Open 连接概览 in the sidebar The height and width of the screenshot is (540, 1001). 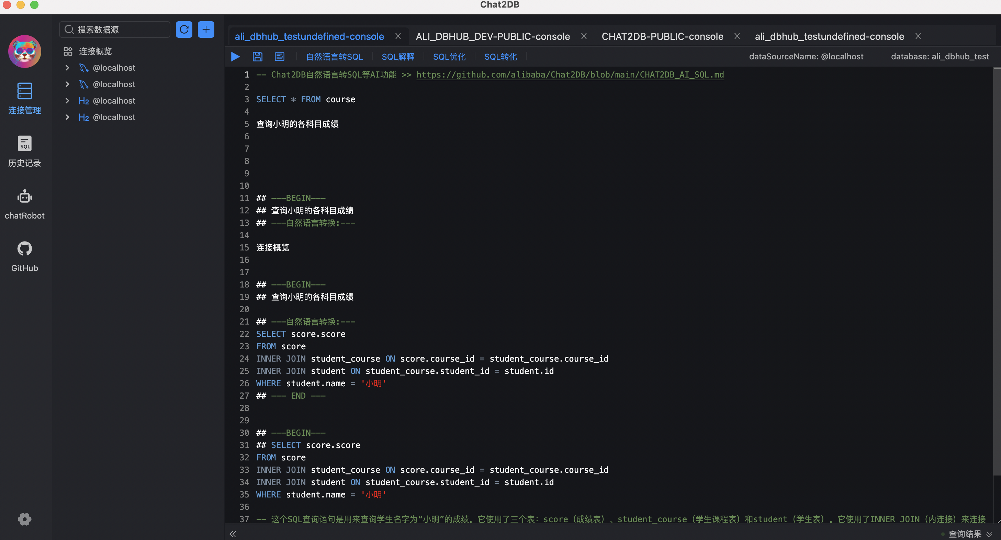(95, 51)
